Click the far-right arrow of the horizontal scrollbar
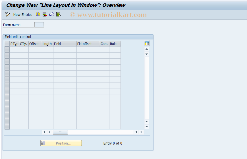Image resolution: width=247 pixels, height=159 pixels. (141, 132)
